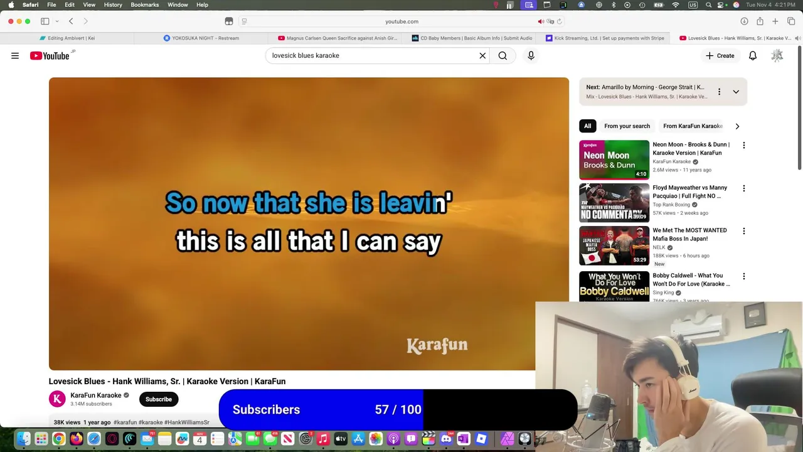Open KaraFun Karaoke channel avatar
This screenshot has width=803, height=452.
[x=57, y=399]
